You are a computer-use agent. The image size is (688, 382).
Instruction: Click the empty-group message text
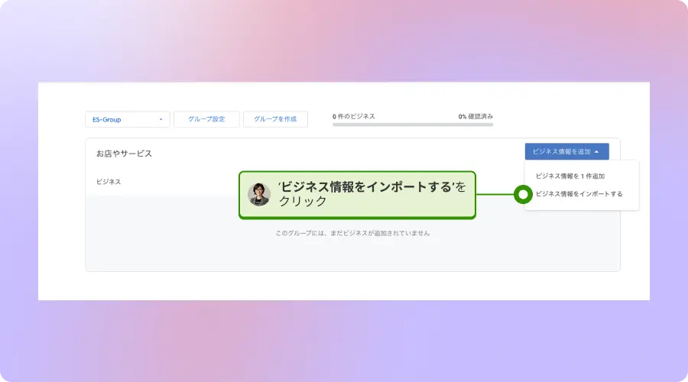352,233
